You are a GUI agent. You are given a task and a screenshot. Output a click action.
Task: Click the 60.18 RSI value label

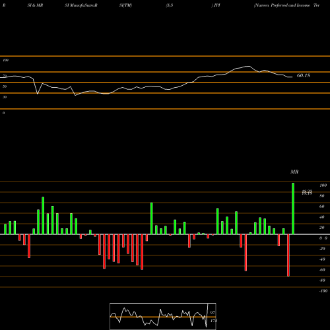pyautogui.click(x=304, y=75)
